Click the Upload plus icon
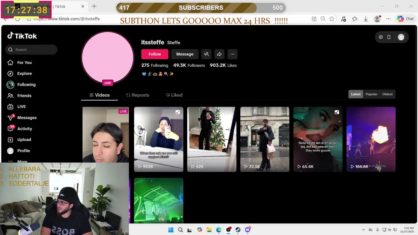This screenshot has height=235, width=418. point(10,140)
